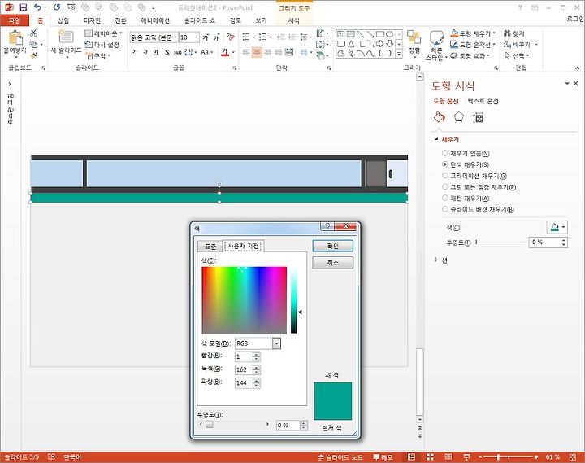Viewport: 585px width, 463px height.
Task: Switch to Normal view in status bar
Action: [411, 456]
